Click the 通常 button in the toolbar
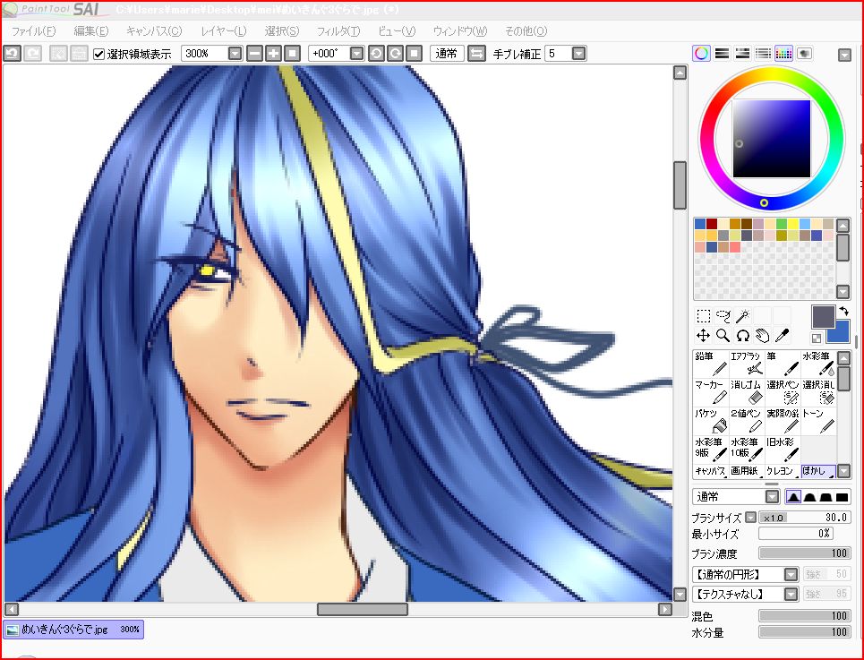Image resolution: width=864 pixels, height=660 pixels. [447, 54]
